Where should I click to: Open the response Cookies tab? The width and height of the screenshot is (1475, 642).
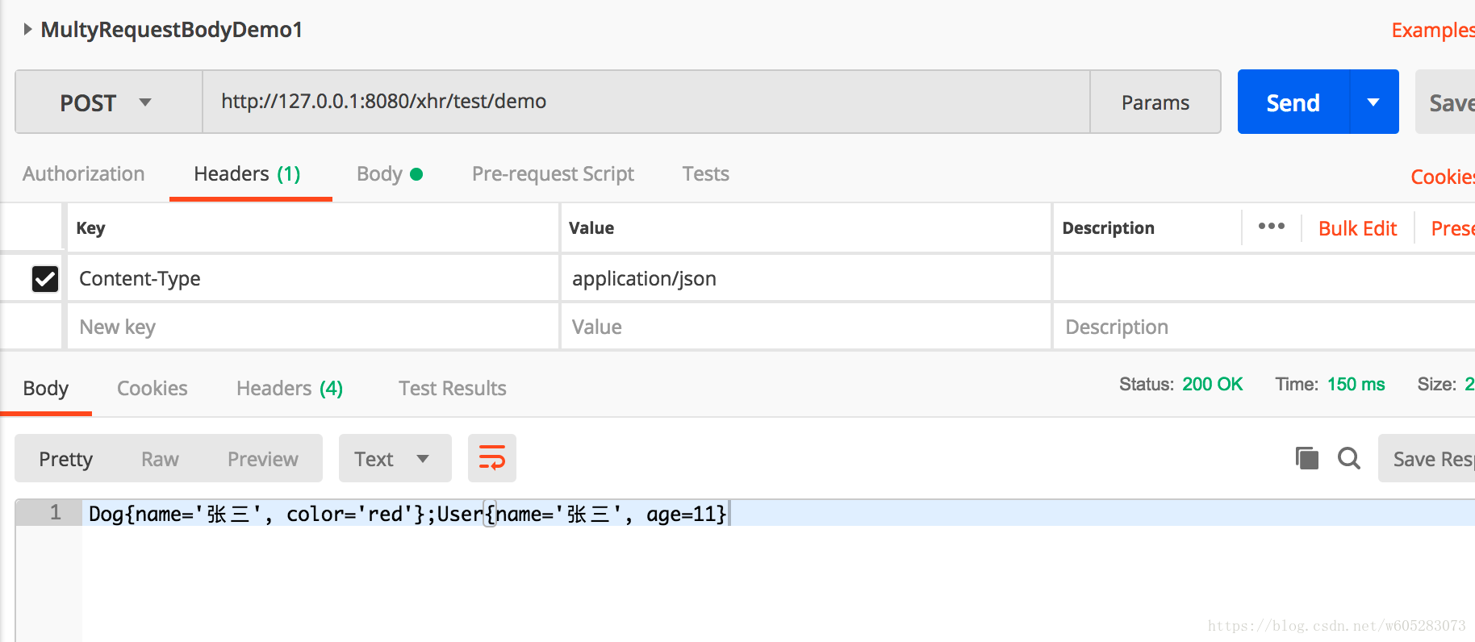(x=153, y=389)
